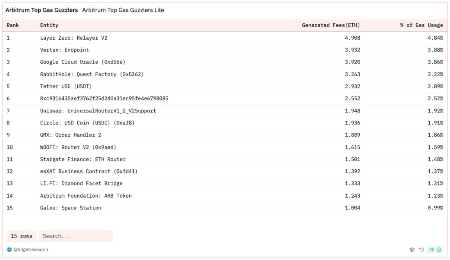
Task: Click the 15 rows count label
Action: point(21,236)
